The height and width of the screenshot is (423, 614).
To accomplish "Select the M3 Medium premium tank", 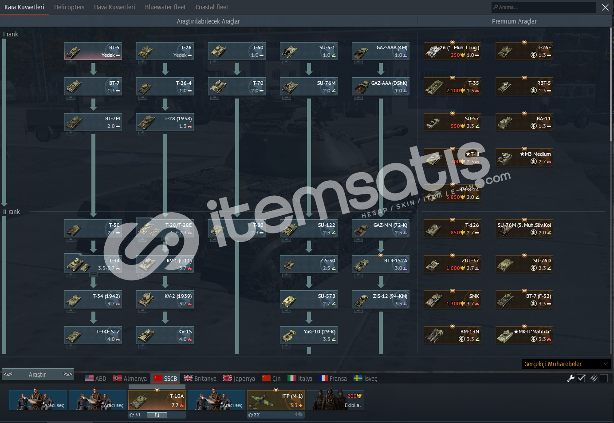I will (524, 158).
